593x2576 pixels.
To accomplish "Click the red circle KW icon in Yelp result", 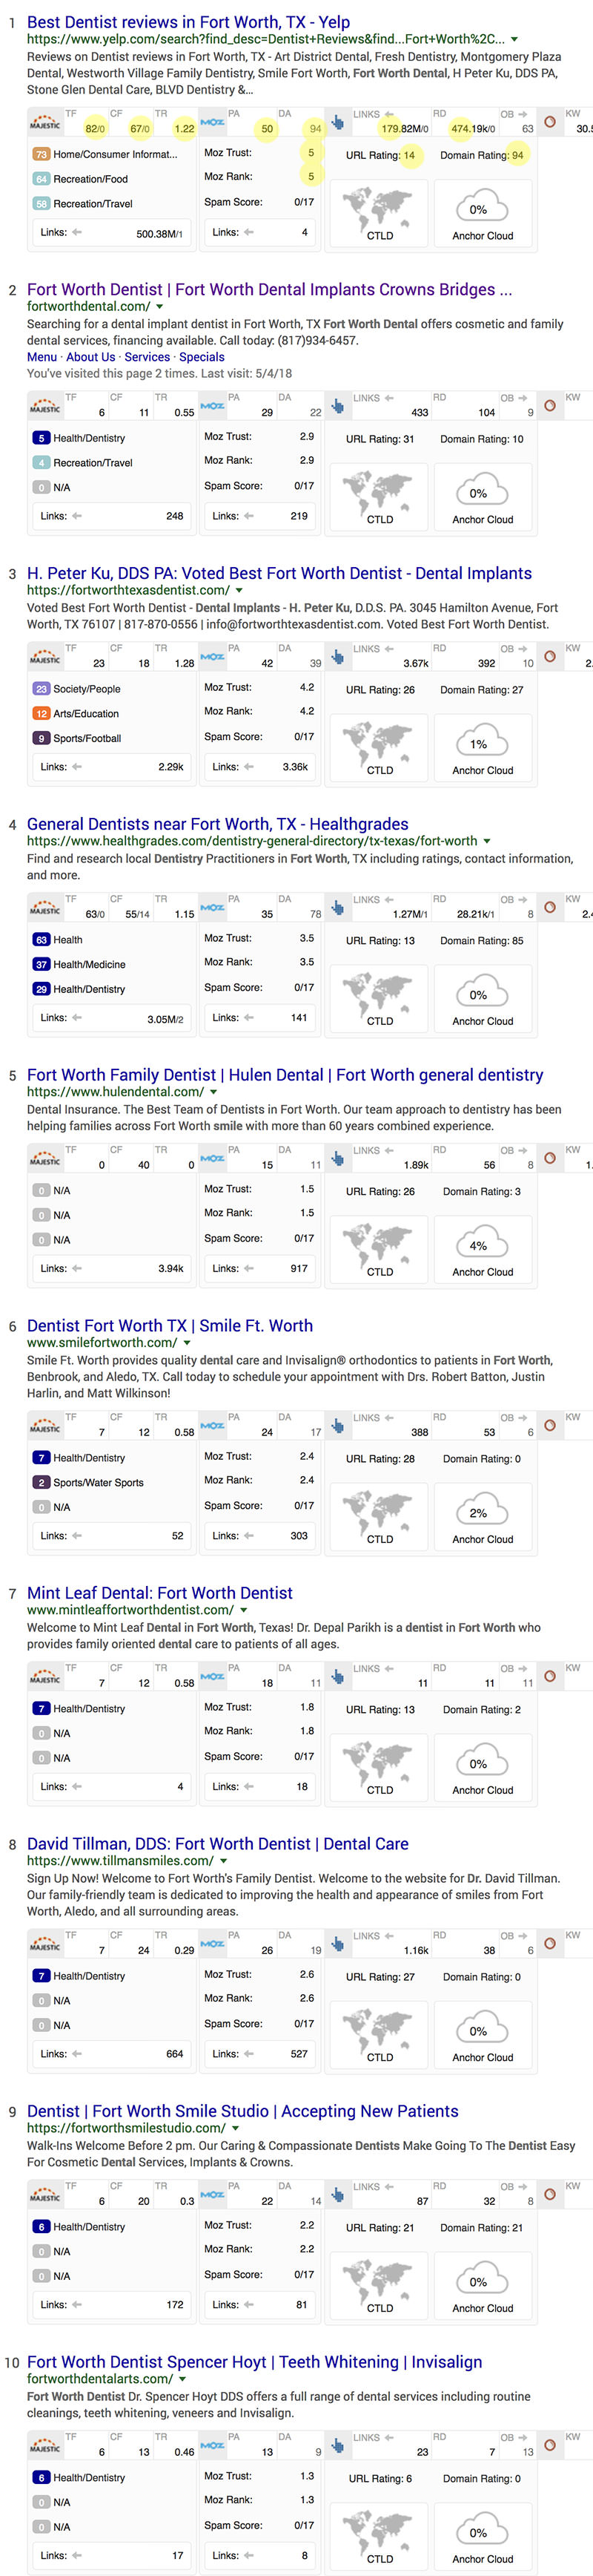I will coord(550,123).
